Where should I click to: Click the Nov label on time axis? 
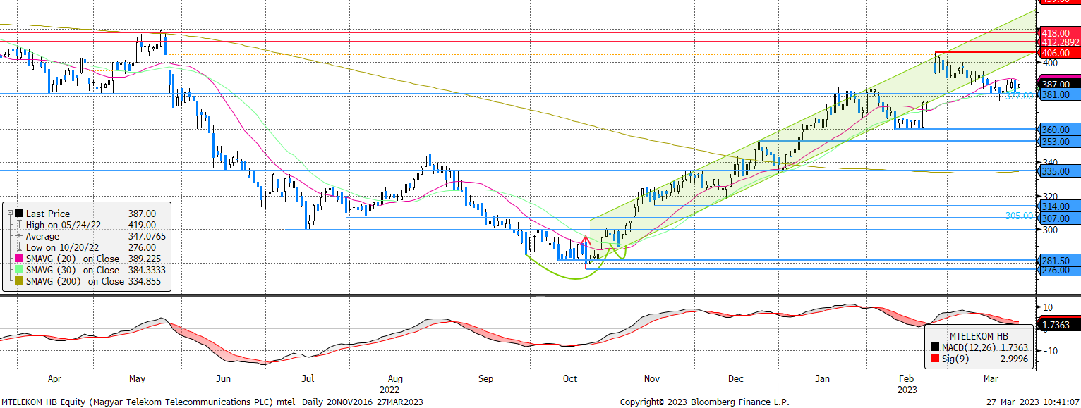tap(651, 379)
